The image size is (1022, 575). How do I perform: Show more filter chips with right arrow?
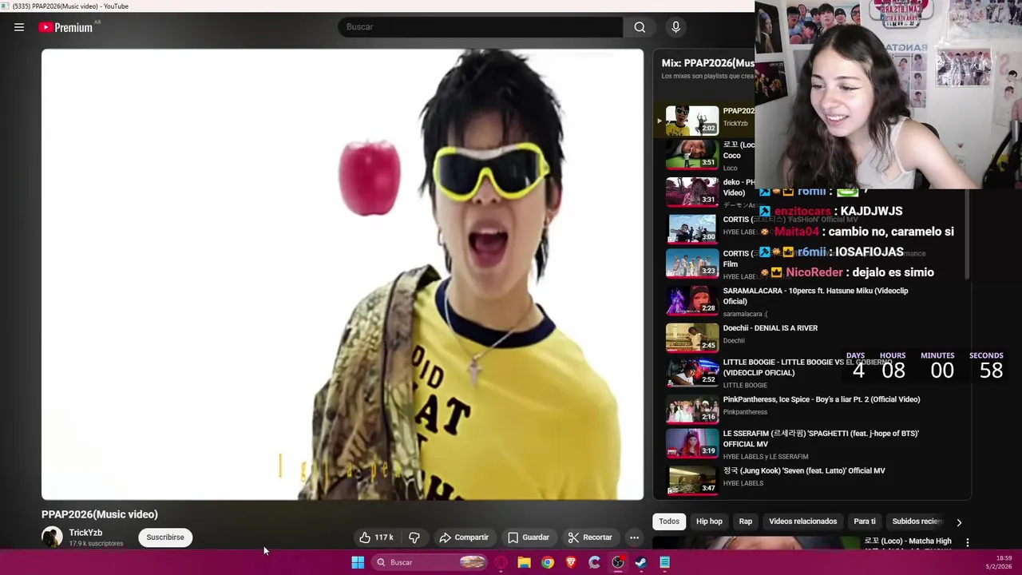tap(959, 522)
